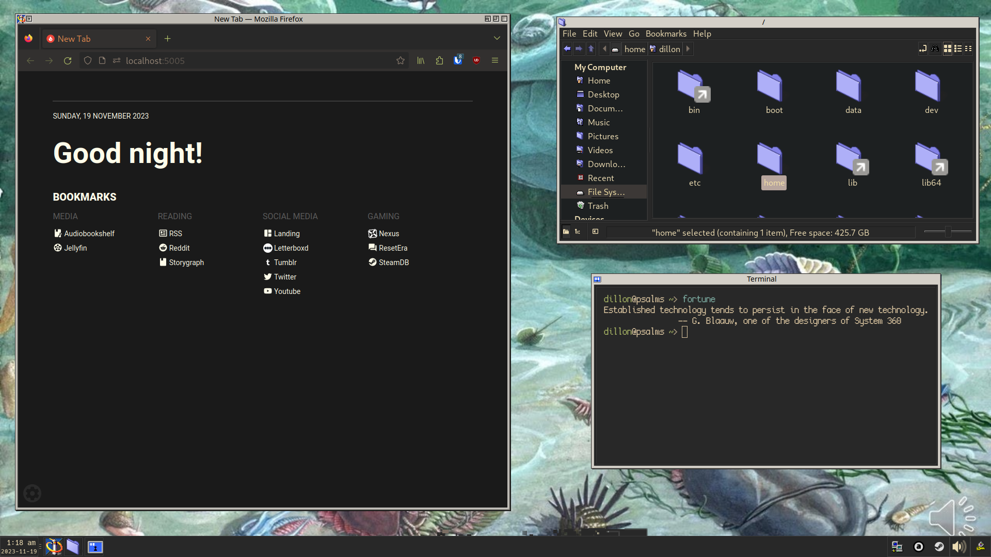Click the file manager search binoculars icon
The height and width of the screenshot is (557, 991).
click(935, 48)
